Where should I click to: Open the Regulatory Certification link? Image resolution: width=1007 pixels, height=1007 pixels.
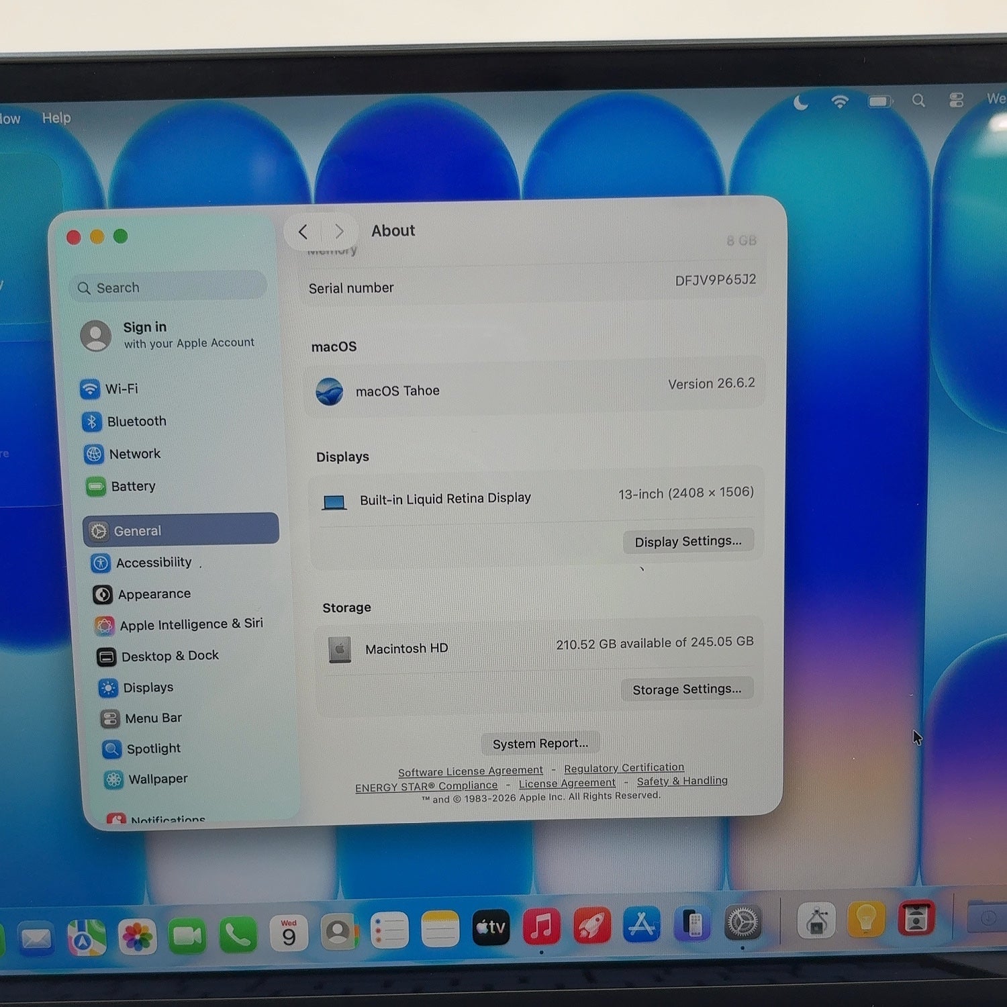tap(624, 767)
